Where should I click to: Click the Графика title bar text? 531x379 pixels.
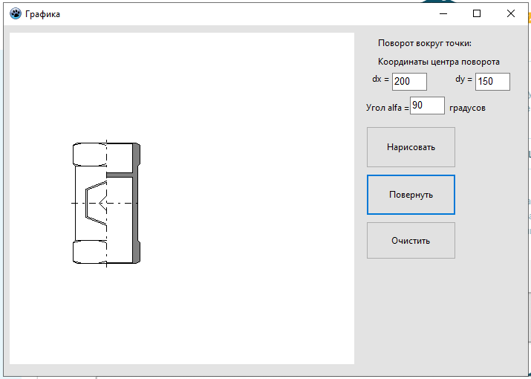43,14
